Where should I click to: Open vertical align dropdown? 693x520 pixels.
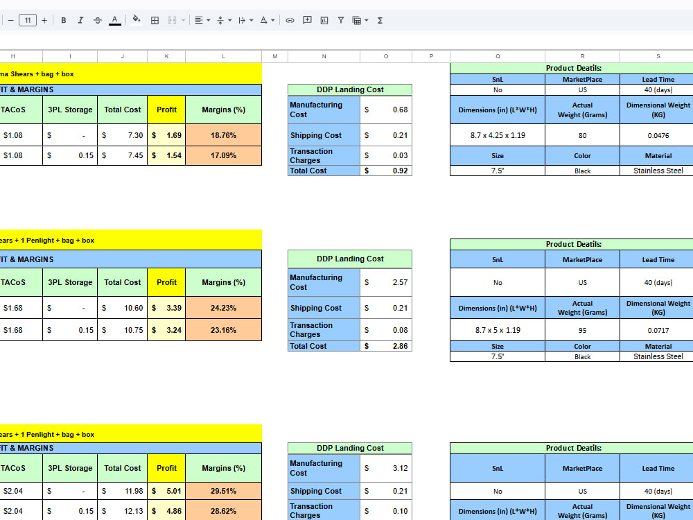(x=224, y=20)
